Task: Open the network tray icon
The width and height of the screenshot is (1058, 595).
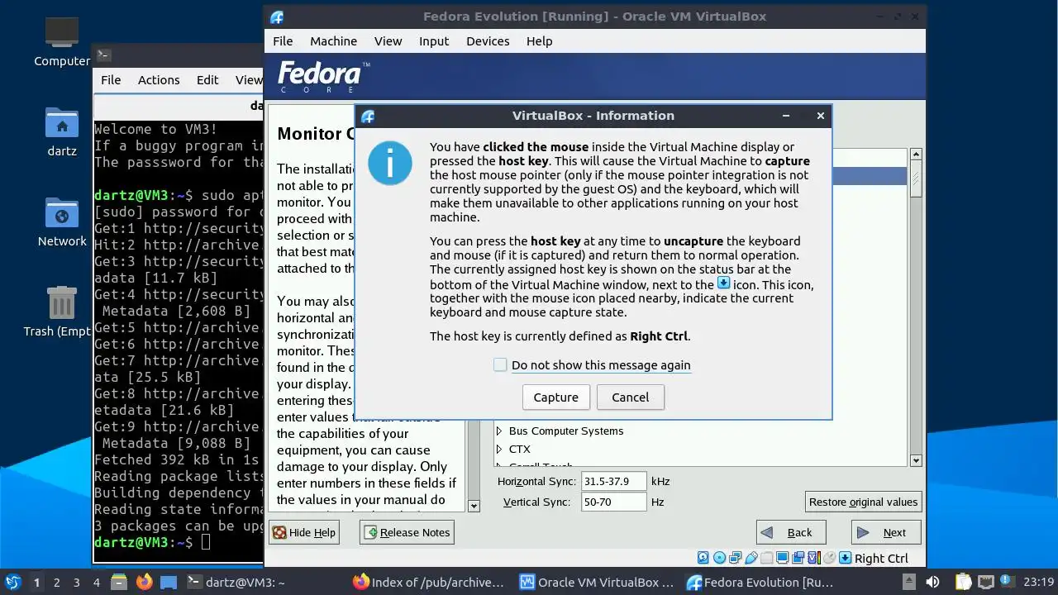Action: 986,582
